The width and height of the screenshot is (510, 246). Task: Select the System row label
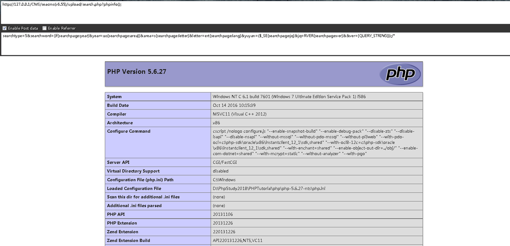pos(114,97)
